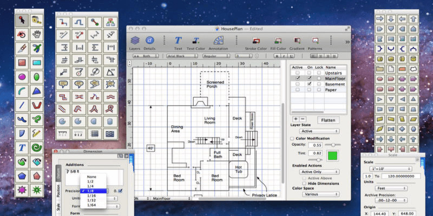Select the cyan rectangle shape tool
Screen dimensions: 433x216
click(36, 63)
